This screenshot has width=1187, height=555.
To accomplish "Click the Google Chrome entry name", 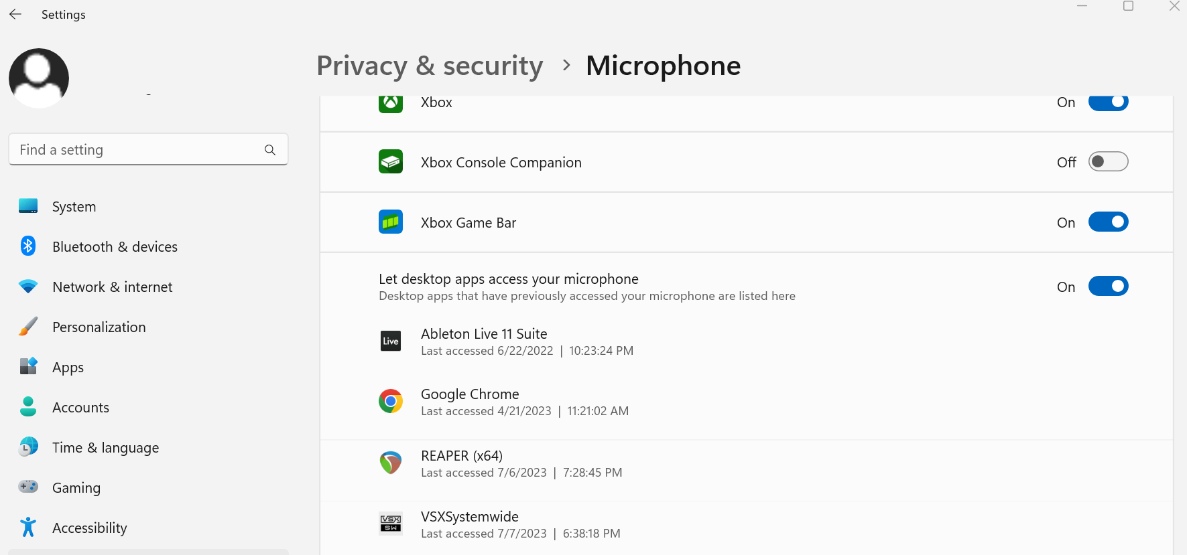I will (x=470, y=394).
